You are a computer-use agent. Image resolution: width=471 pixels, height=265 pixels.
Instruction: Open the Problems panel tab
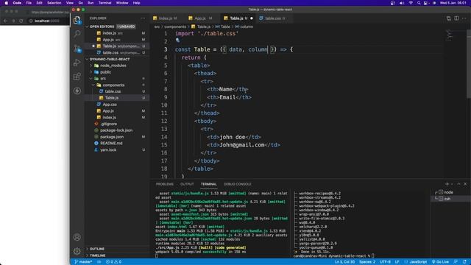(165, 184)
